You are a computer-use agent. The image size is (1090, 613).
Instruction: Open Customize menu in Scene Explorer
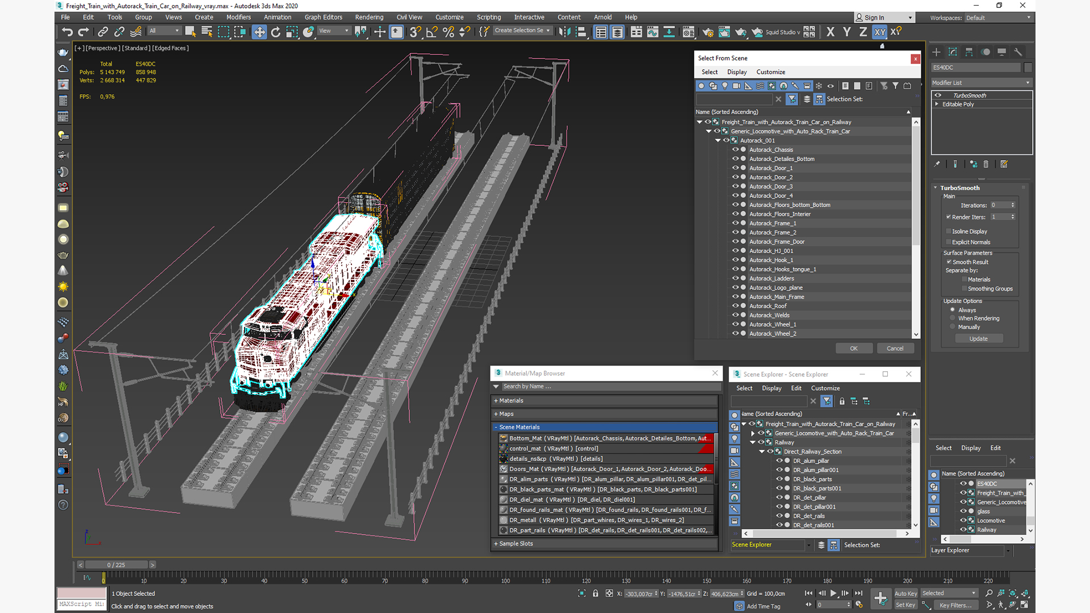click(825, 388)
